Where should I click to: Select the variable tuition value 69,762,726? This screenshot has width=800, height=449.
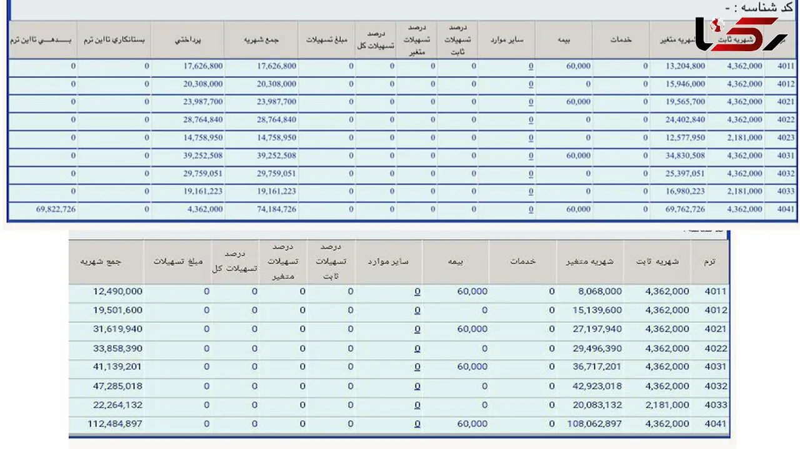click(x=686, y=210)
